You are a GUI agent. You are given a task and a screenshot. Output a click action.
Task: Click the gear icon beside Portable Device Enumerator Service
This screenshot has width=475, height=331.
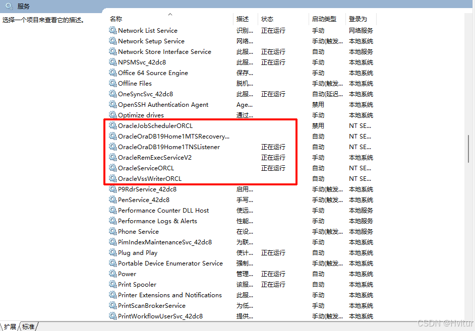pos(112,263)
